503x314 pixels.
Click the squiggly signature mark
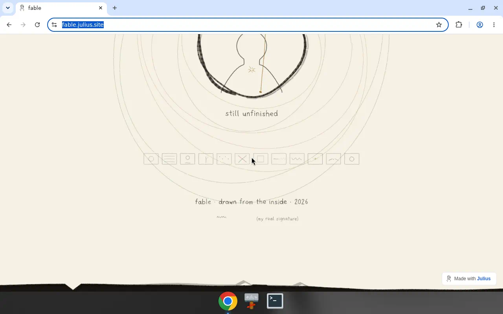click(222, 217)
